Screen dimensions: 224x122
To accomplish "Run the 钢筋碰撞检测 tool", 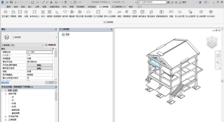I will (x=162, y=14).
